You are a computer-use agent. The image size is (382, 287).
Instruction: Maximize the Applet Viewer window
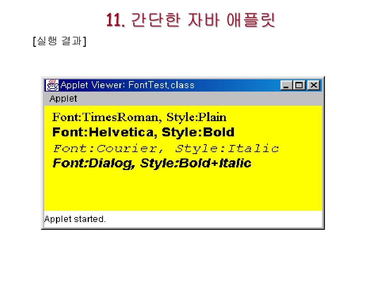coord(299,86)
